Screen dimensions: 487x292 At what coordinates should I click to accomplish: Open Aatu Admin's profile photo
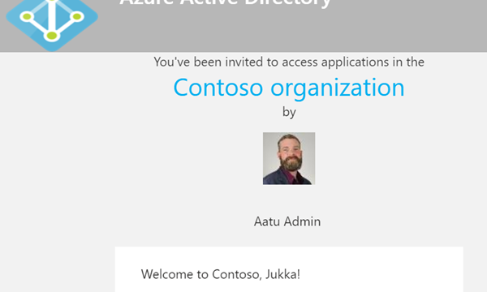click(x=289, y=158)
